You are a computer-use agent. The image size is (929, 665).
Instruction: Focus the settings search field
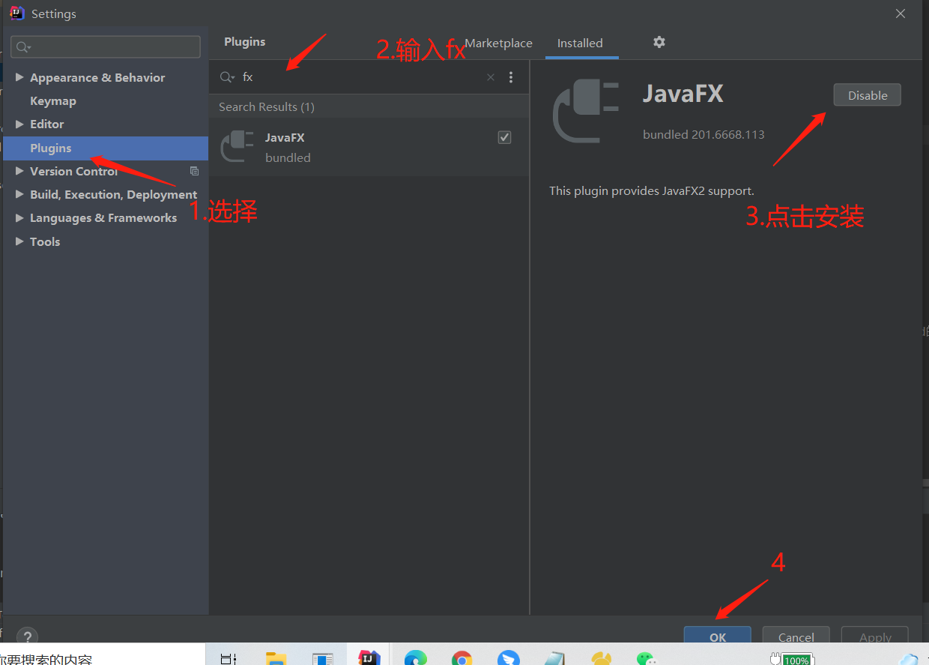106,46
